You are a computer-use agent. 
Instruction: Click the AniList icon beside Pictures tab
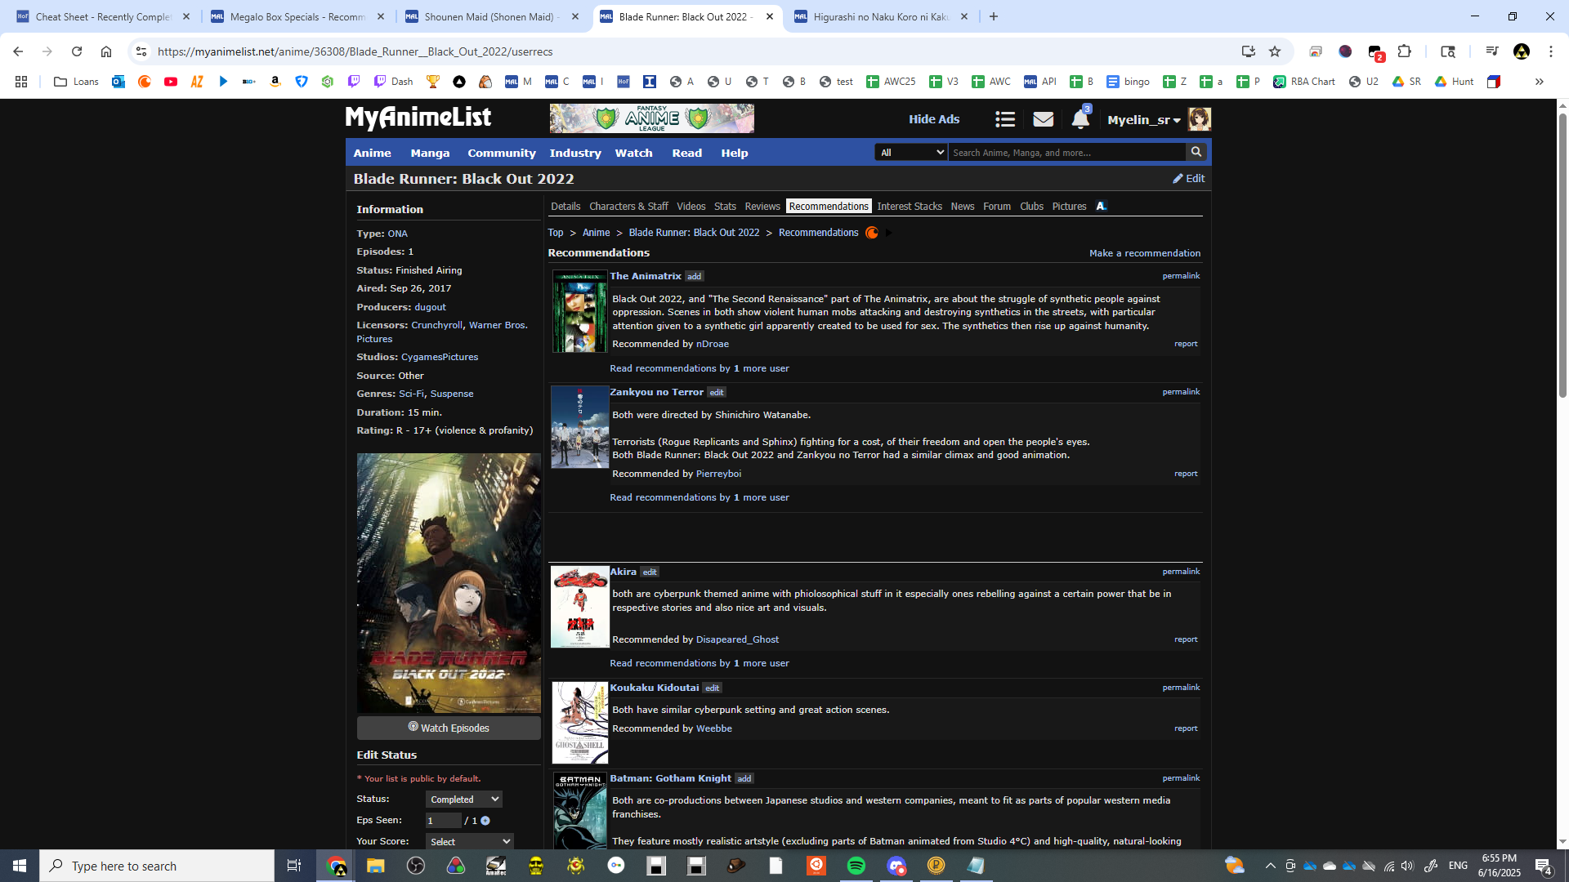1101,207
